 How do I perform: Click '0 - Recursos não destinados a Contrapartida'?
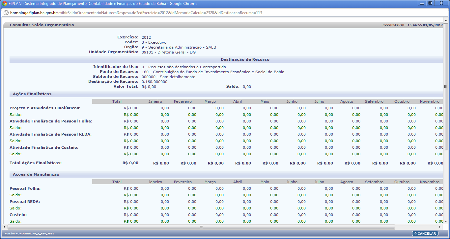point(184,67)
